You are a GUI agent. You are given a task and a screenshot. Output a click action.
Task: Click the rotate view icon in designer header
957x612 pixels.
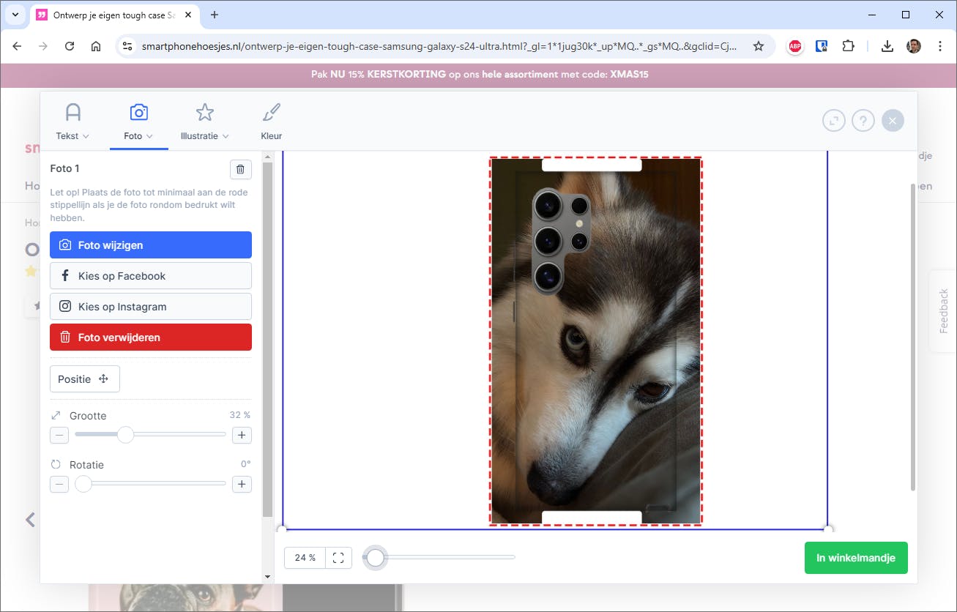point(834,121)
